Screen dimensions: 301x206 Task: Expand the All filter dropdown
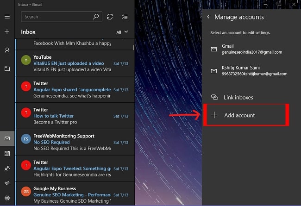(122, 32)
